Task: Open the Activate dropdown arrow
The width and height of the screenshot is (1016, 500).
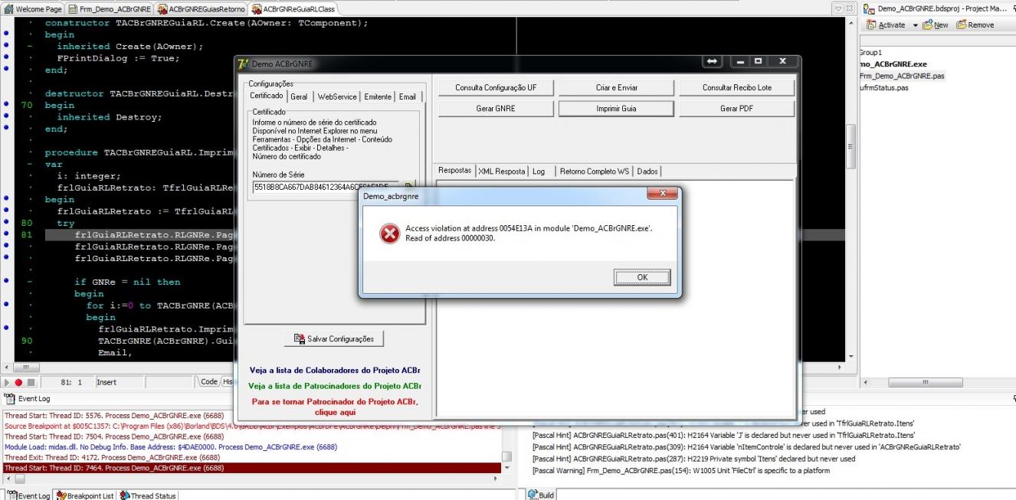Action: pos(914,25)
